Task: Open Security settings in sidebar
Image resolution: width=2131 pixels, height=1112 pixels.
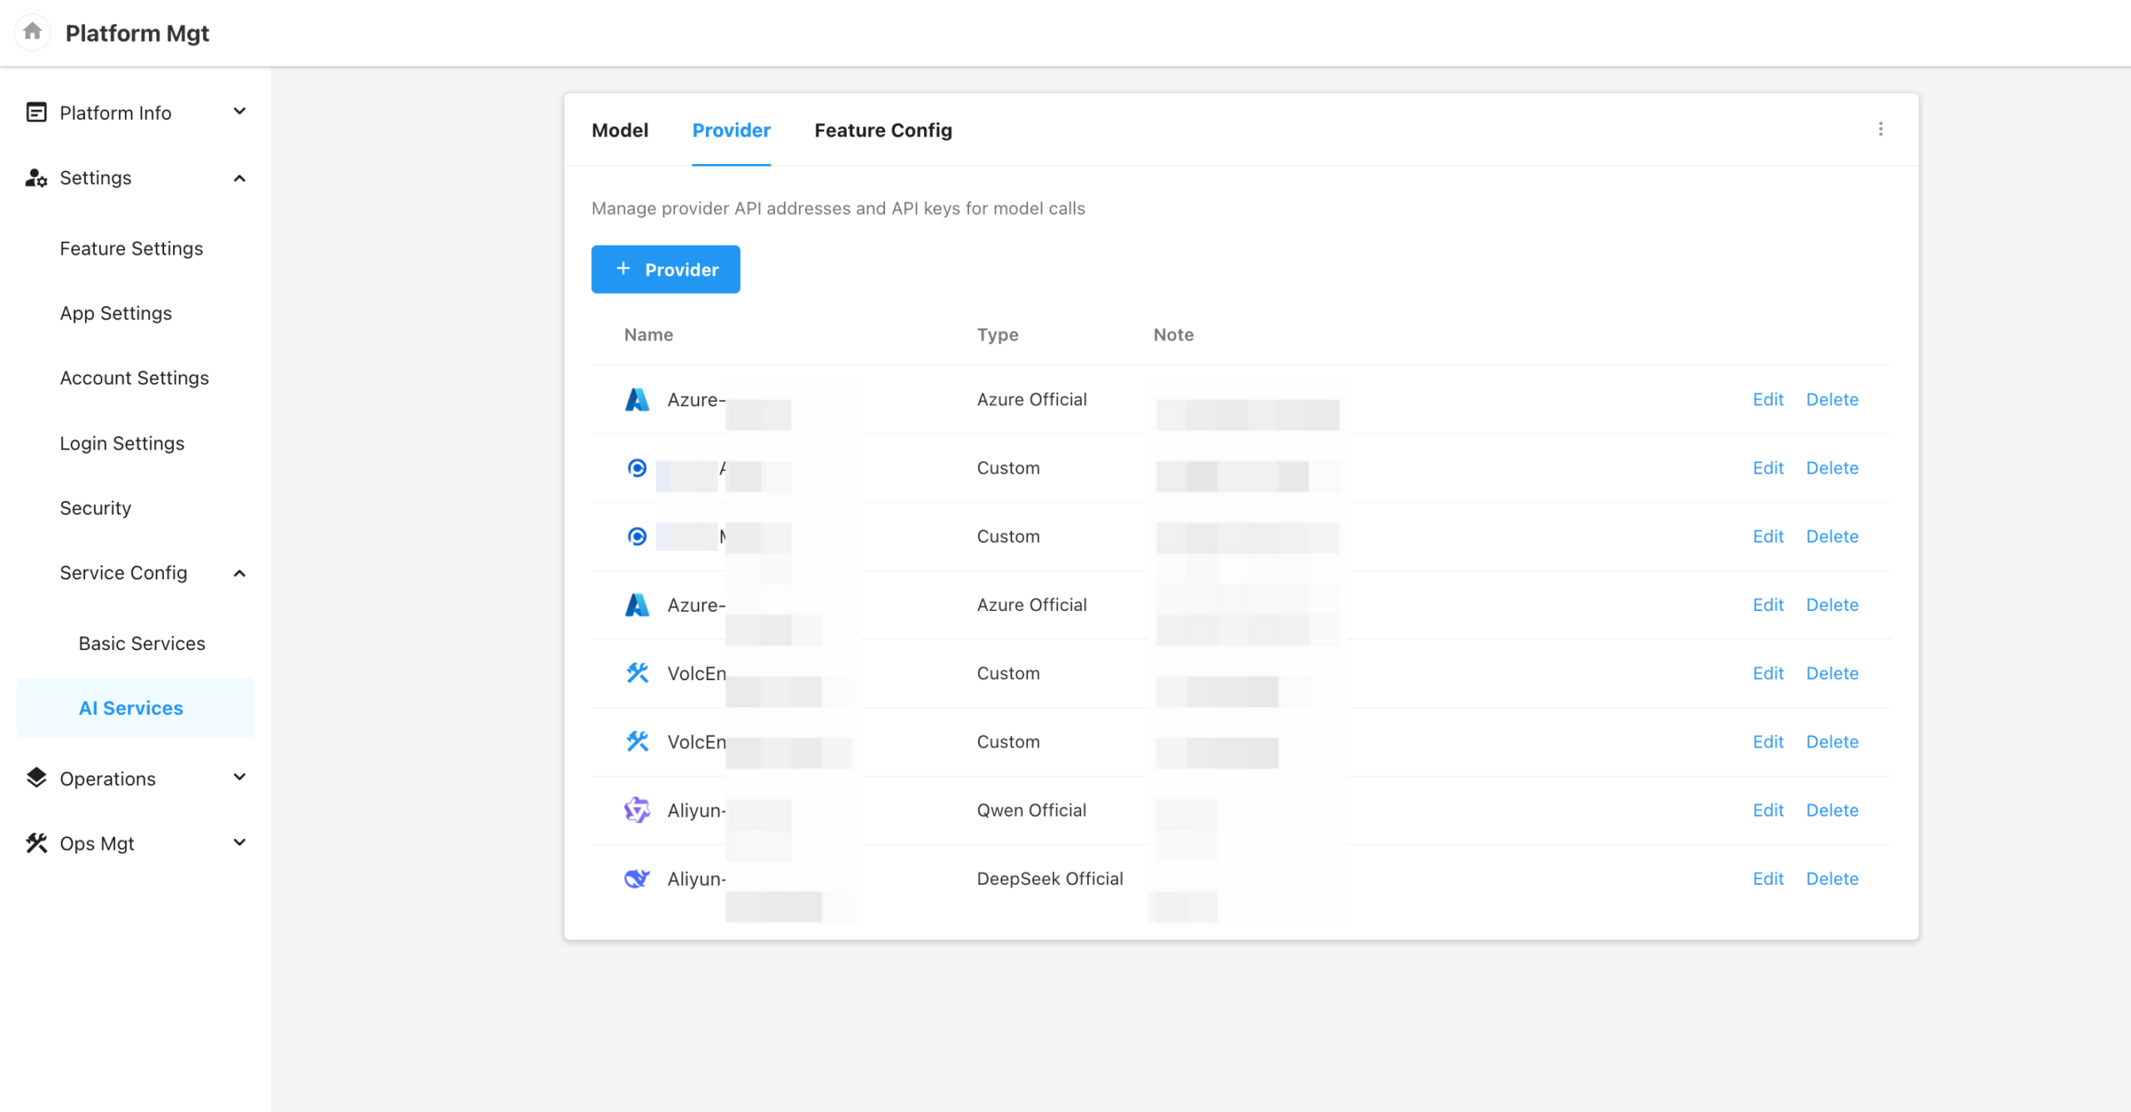Action: 95,508
